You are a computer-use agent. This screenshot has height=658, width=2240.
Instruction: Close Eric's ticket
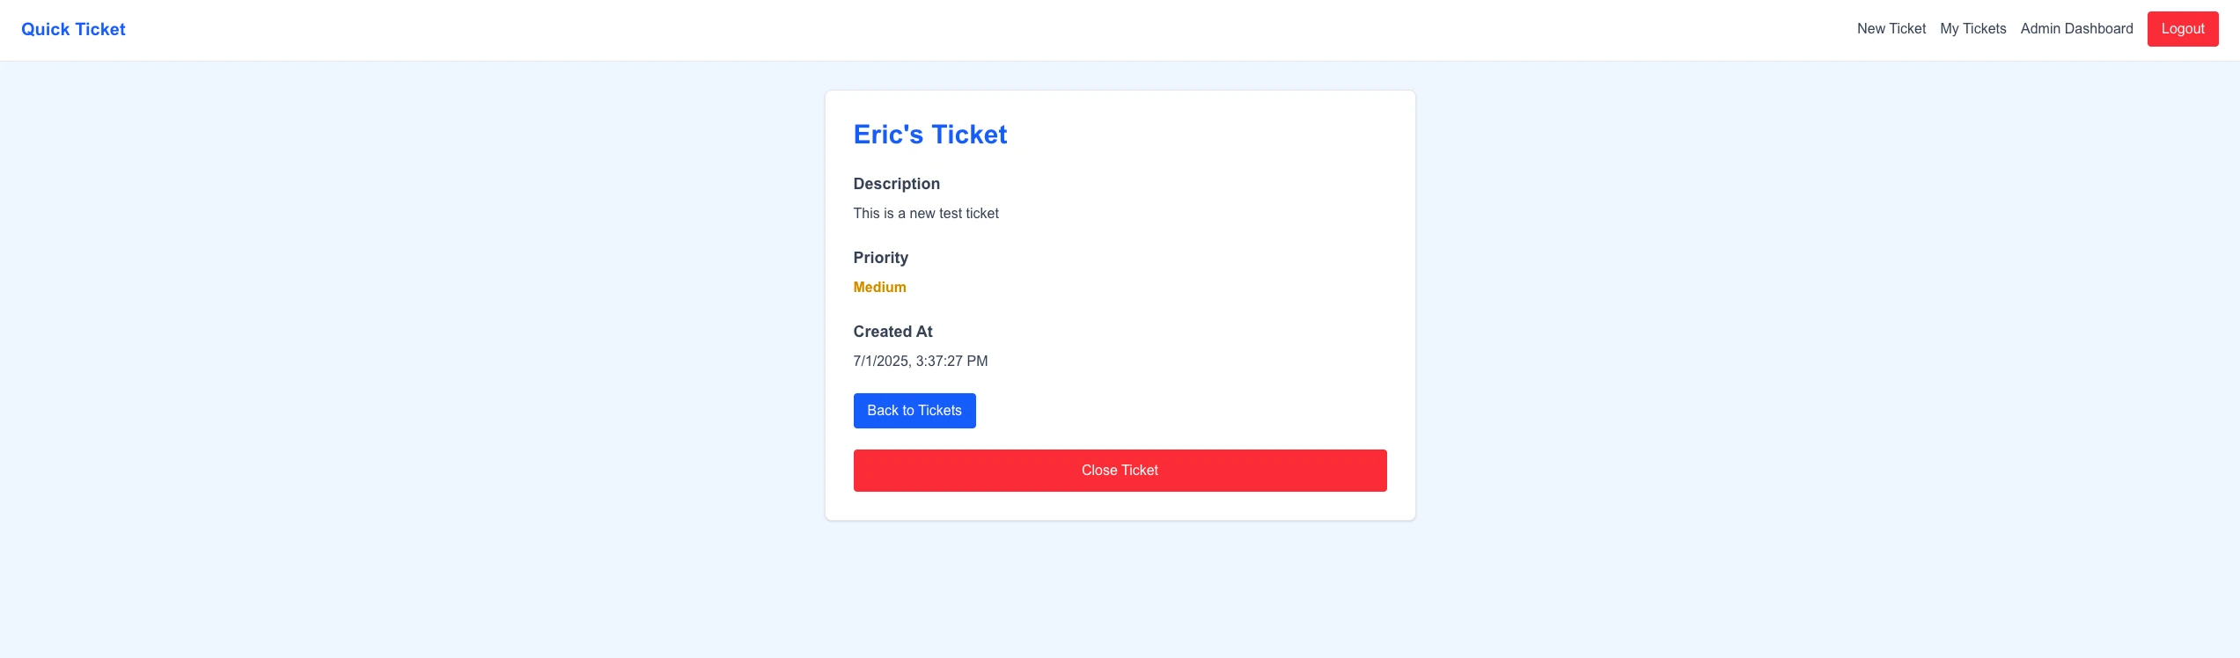1120,470
